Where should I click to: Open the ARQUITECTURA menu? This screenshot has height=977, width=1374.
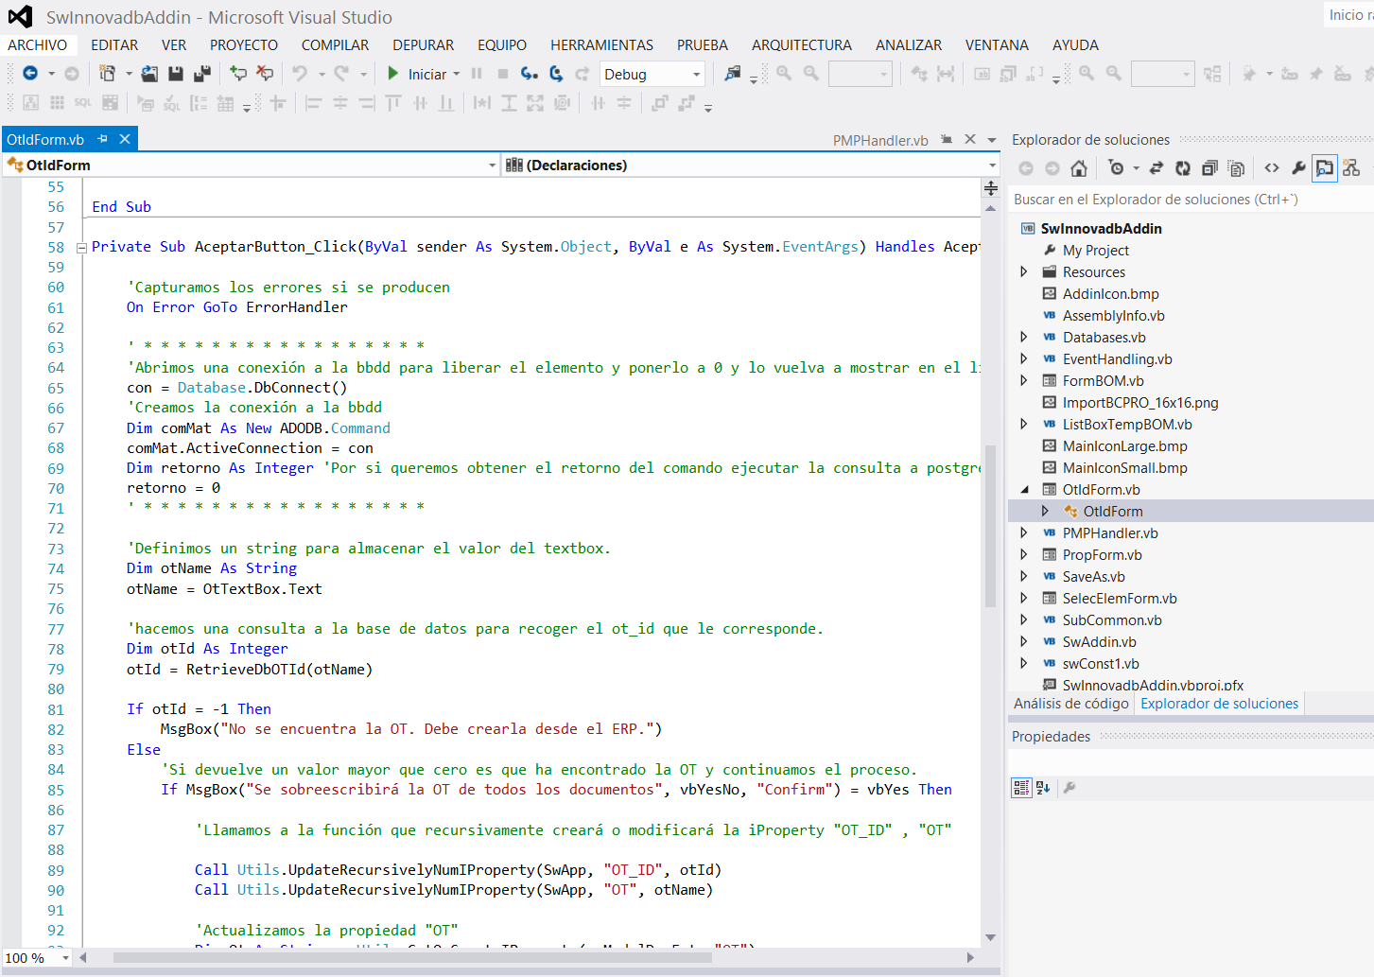click(802, 45)
